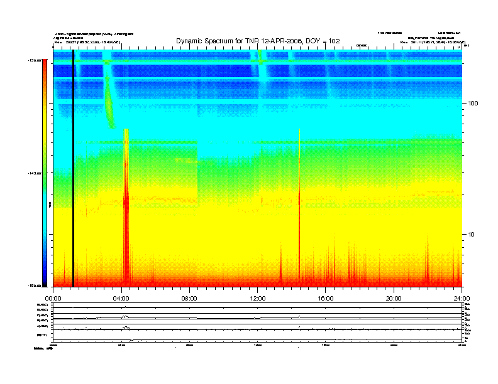Click the bottom B(nT) line plot panel

tap(257, 335)
